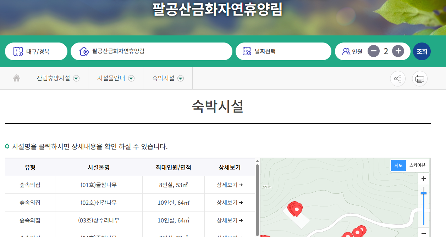Screen dimensions: 446x237
Task: Expand the 숙박시설 menu
Action: (168, 78)
